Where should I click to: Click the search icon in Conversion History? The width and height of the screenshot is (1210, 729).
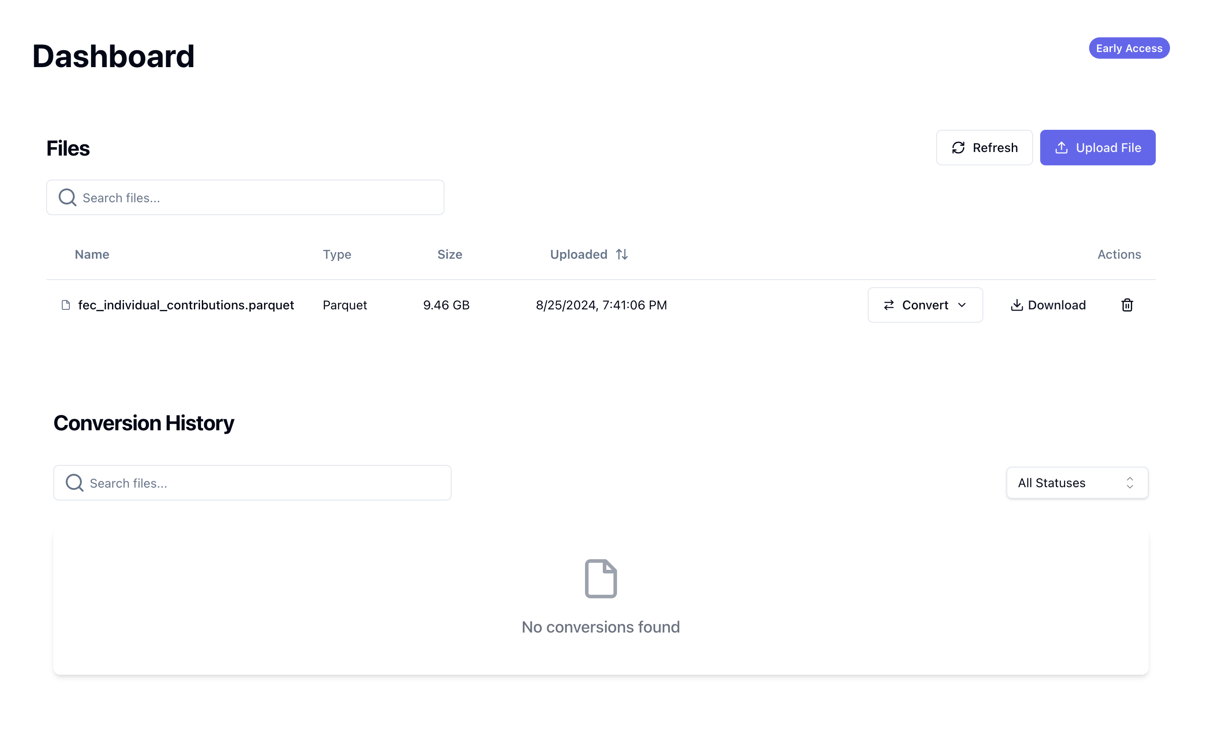click(75, 483)
